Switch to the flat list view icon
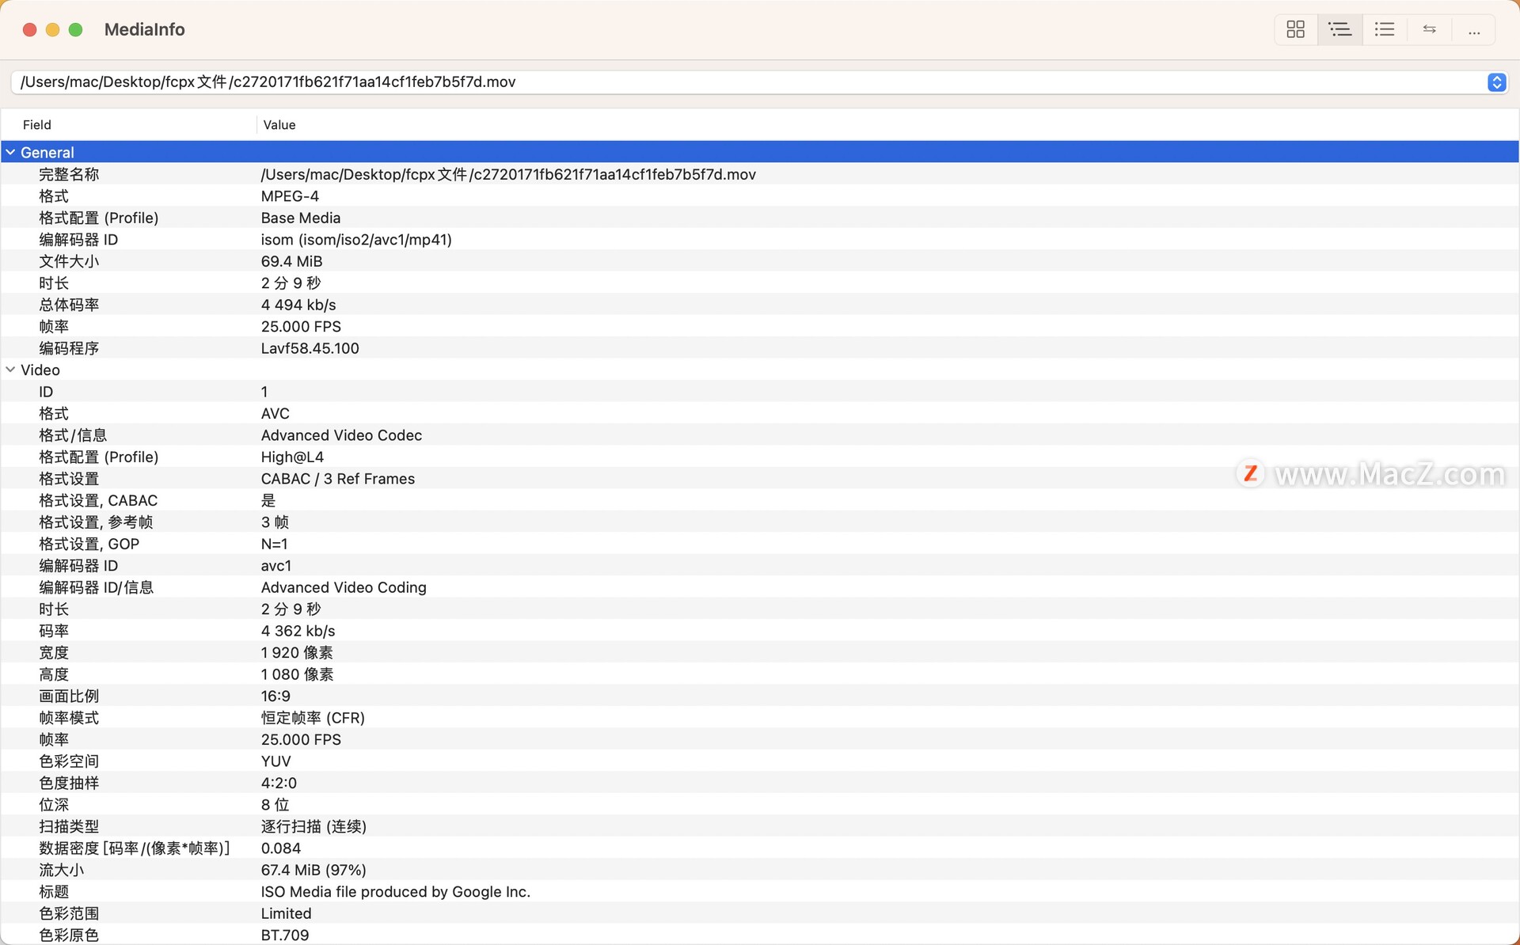This screenshot has width=1520, height=945. (x=1384, y=30)
